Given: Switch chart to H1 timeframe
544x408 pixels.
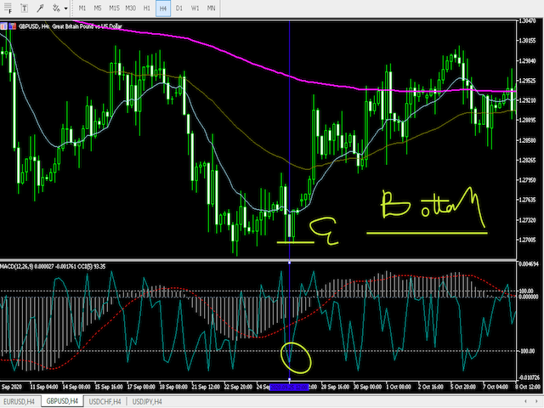Looking at the screenshot, I should 147,8.
